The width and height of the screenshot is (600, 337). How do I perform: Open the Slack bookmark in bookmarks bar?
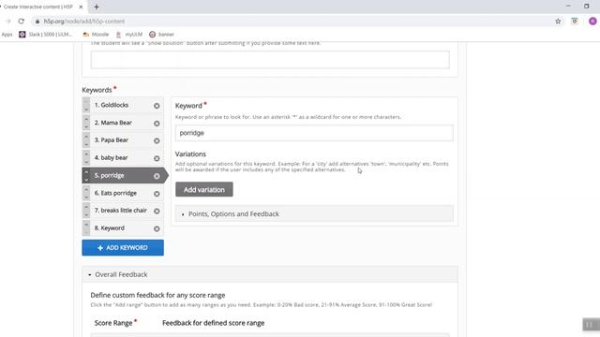(46, 35)
